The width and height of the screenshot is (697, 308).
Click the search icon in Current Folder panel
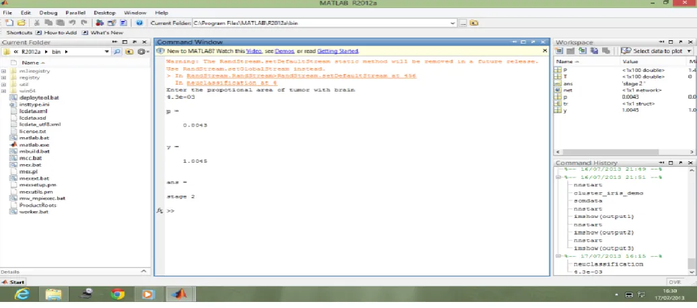pos(117,52)
